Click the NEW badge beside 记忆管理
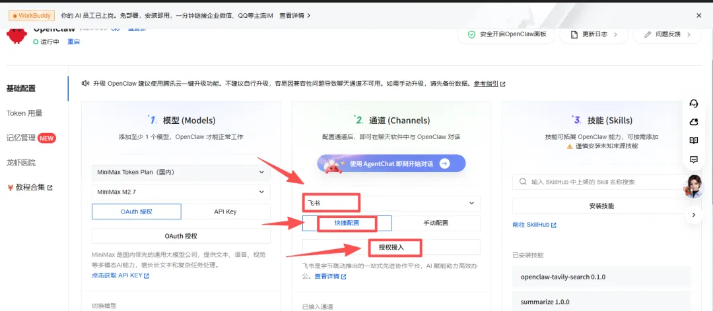 [47, 138]
